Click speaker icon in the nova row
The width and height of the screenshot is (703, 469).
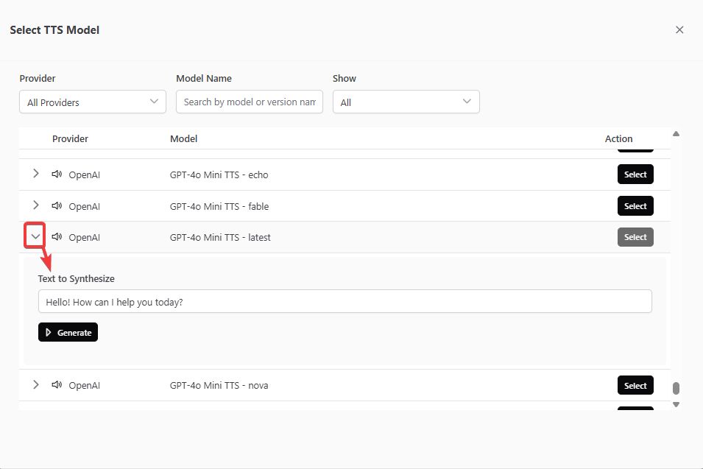click(x=56, y=385)
